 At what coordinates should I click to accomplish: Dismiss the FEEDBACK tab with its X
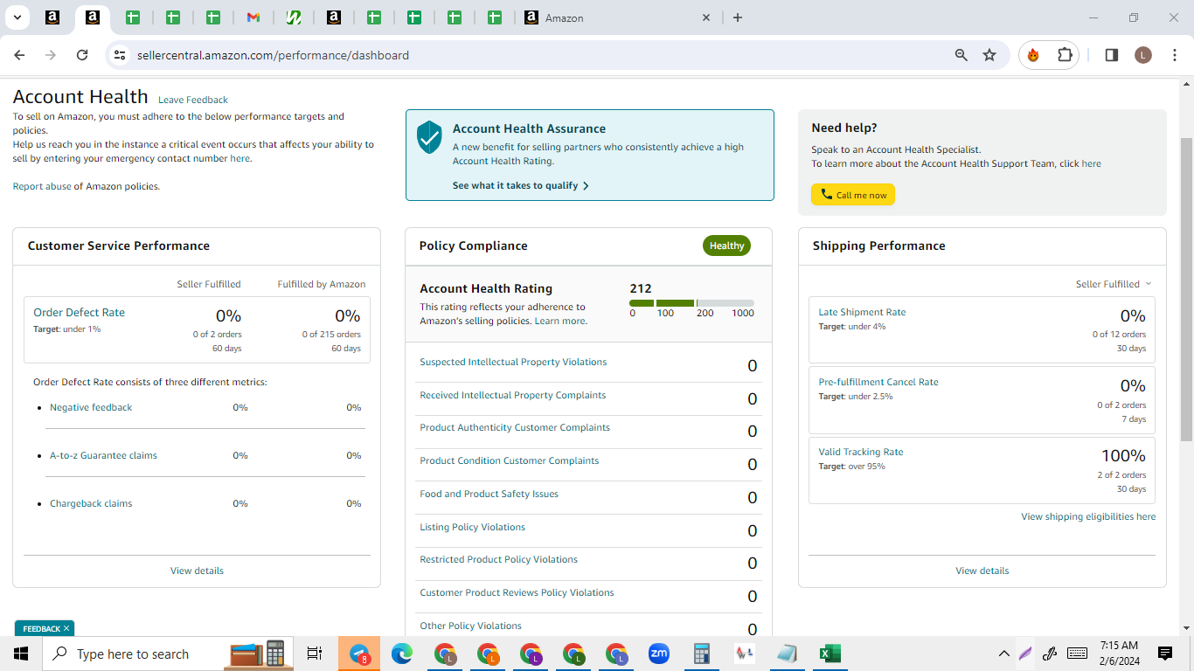point(66,628)
